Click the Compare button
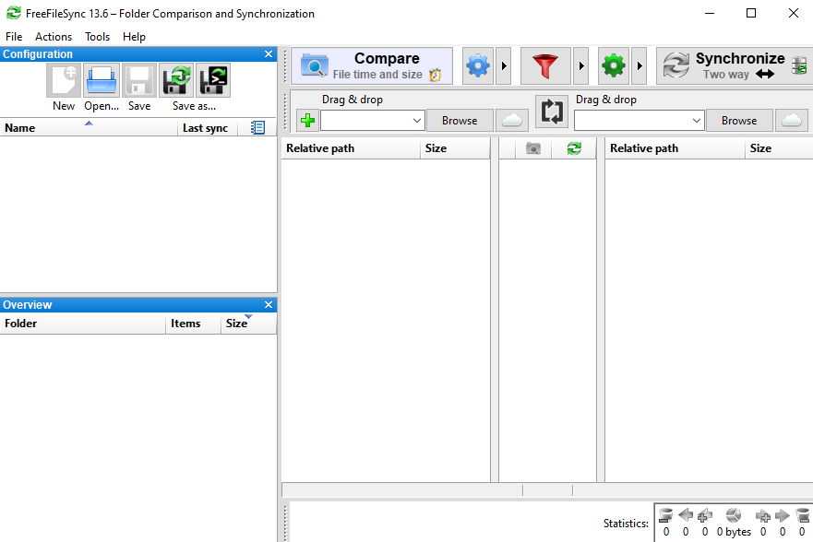This screenshot has width=813, height=542. click(x=372, y=65)
